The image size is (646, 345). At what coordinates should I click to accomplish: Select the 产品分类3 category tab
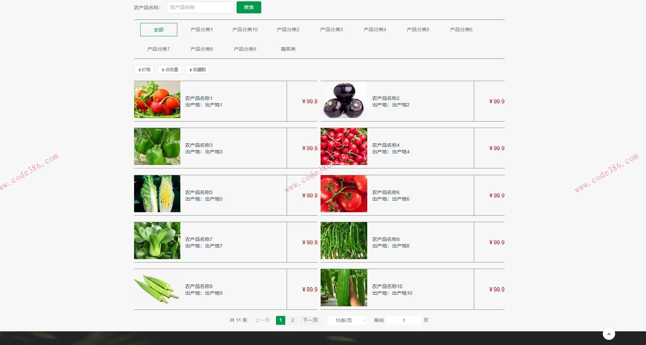pyautogui.click(x=332, y=29)
